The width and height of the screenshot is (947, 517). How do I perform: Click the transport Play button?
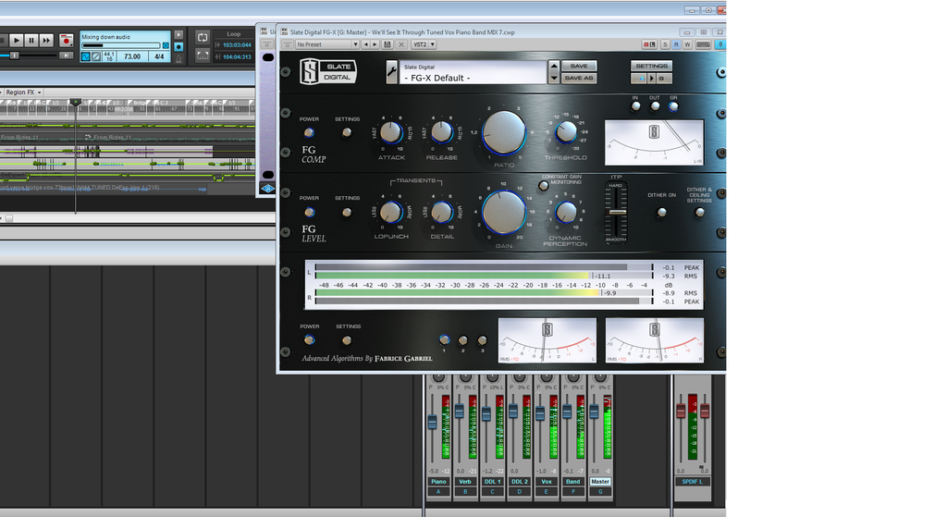[x=17, y=40]
